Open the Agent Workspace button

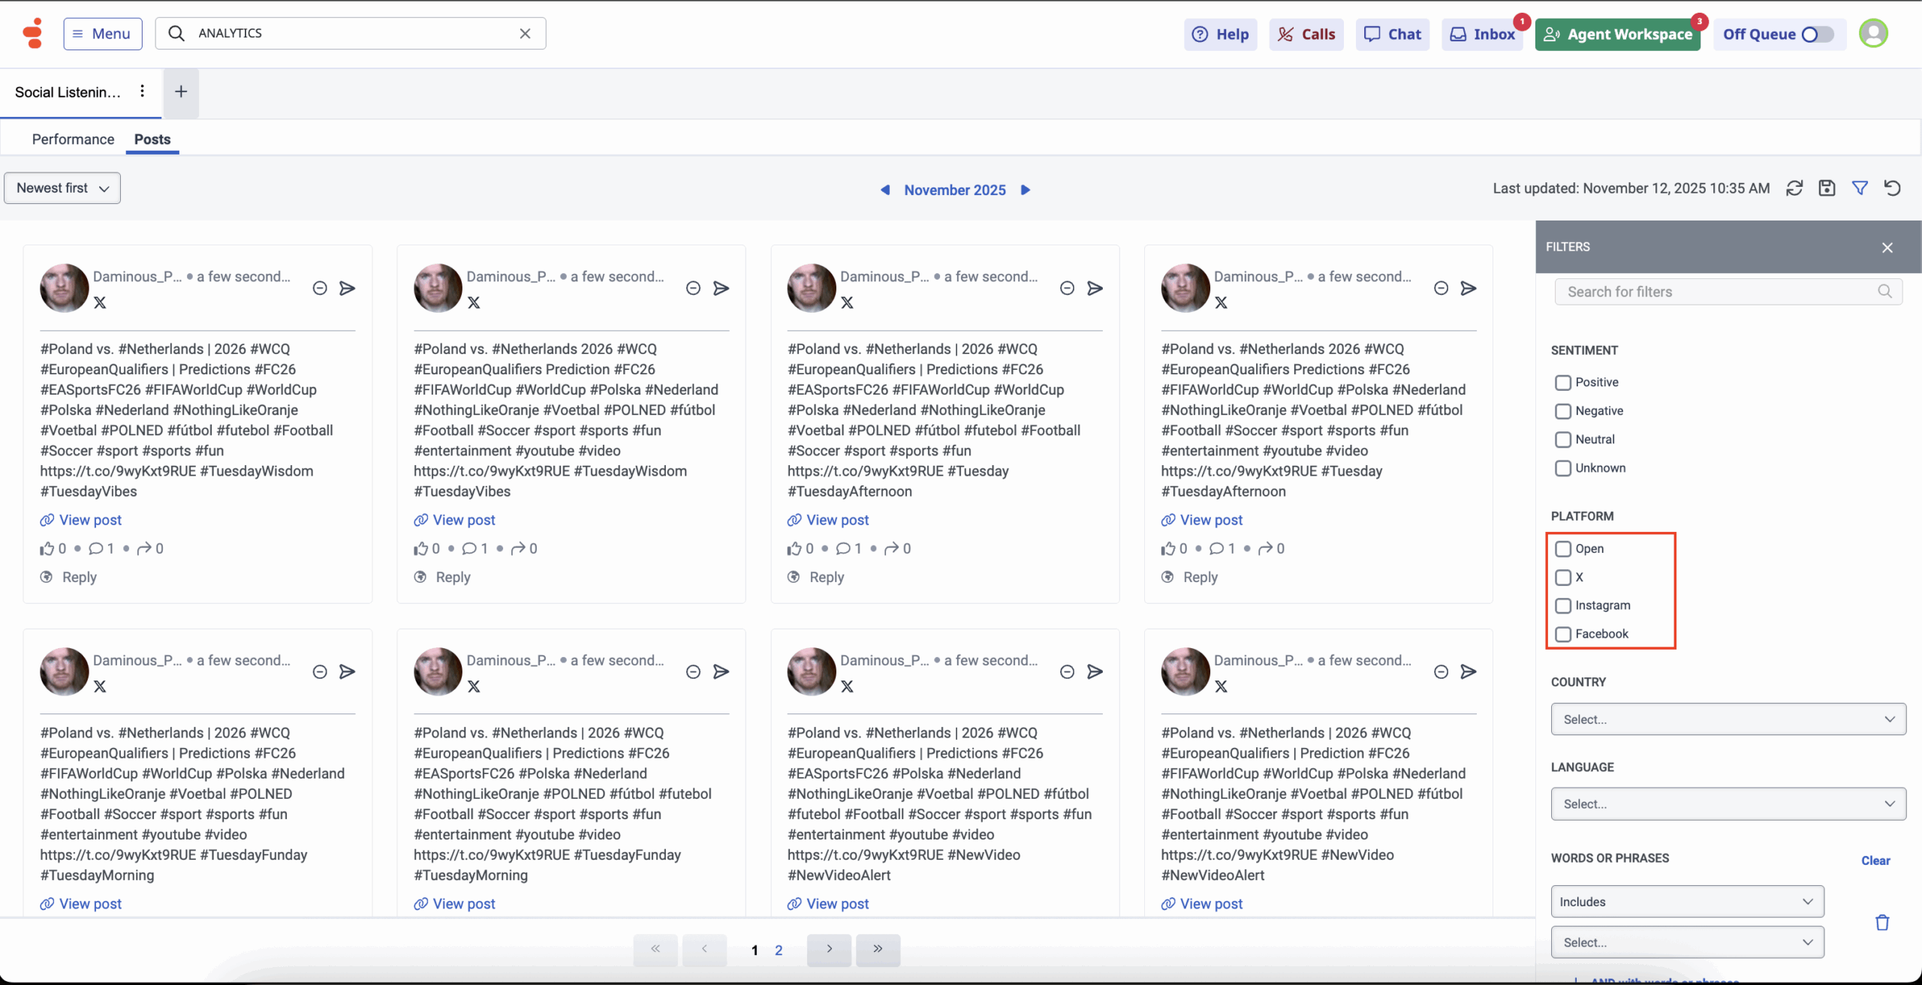pos(1617,35)
